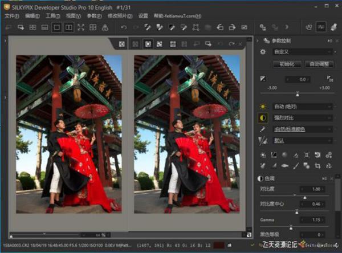Click the 初始化 button
Image resolution: width=342 pixels, height=253 pixels.
(286, 64)
